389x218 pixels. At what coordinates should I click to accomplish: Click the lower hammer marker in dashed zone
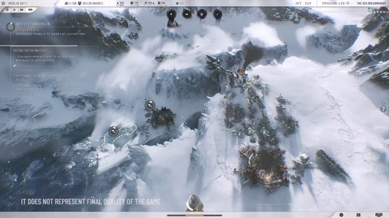tap(113, 131)
